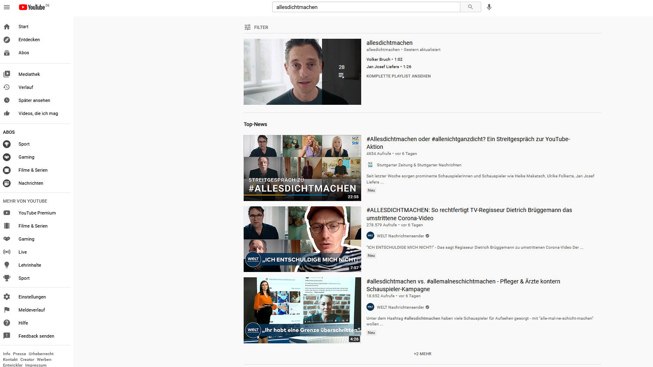Click Impressum footer link

[36, 365]
